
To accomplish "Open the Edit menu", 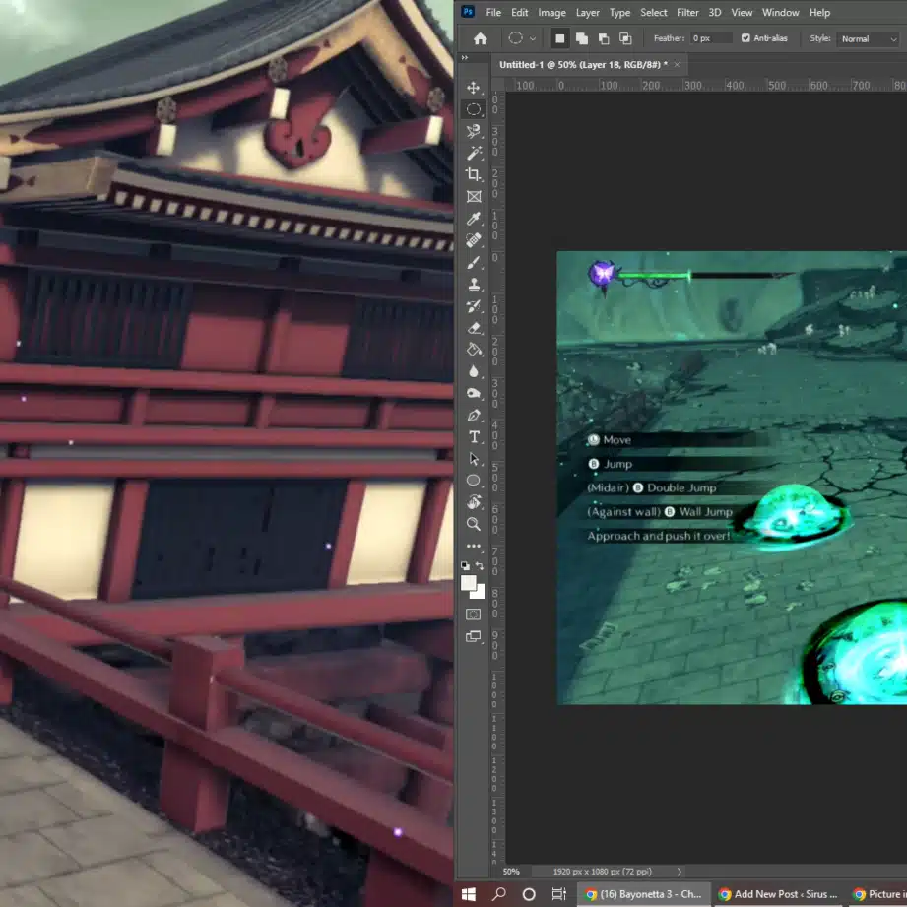I will (519, 12).
